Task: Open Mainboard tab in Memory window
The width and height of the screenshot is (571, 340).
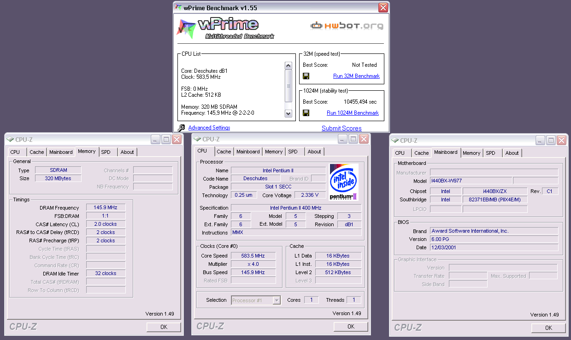Action: pos(61,152)
